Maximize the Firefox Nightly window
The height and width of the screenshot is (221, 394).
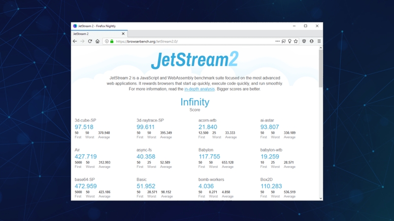coord(305,26)
